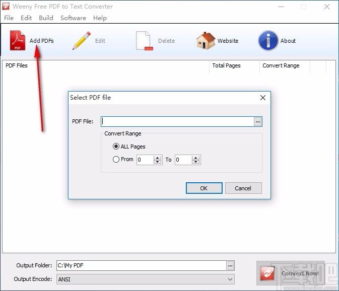Select the ALL Pages radio button

(116, 147)
